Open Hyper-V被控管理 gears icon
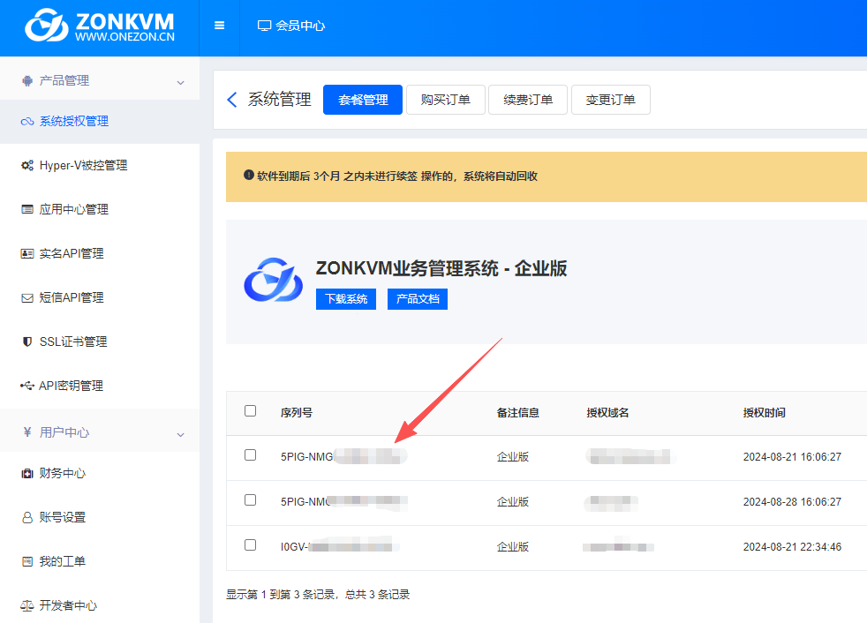The height and width of the screenshot is (623, 867). pos(27,165)
